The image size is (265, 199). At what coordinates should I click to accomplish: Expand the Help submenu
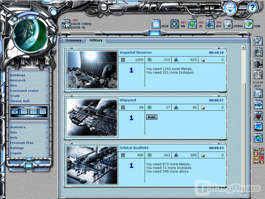[47, 138]
